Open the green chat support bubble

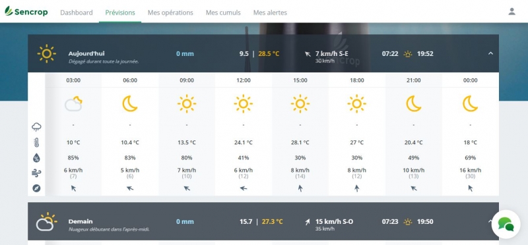(x=506, y=224)
